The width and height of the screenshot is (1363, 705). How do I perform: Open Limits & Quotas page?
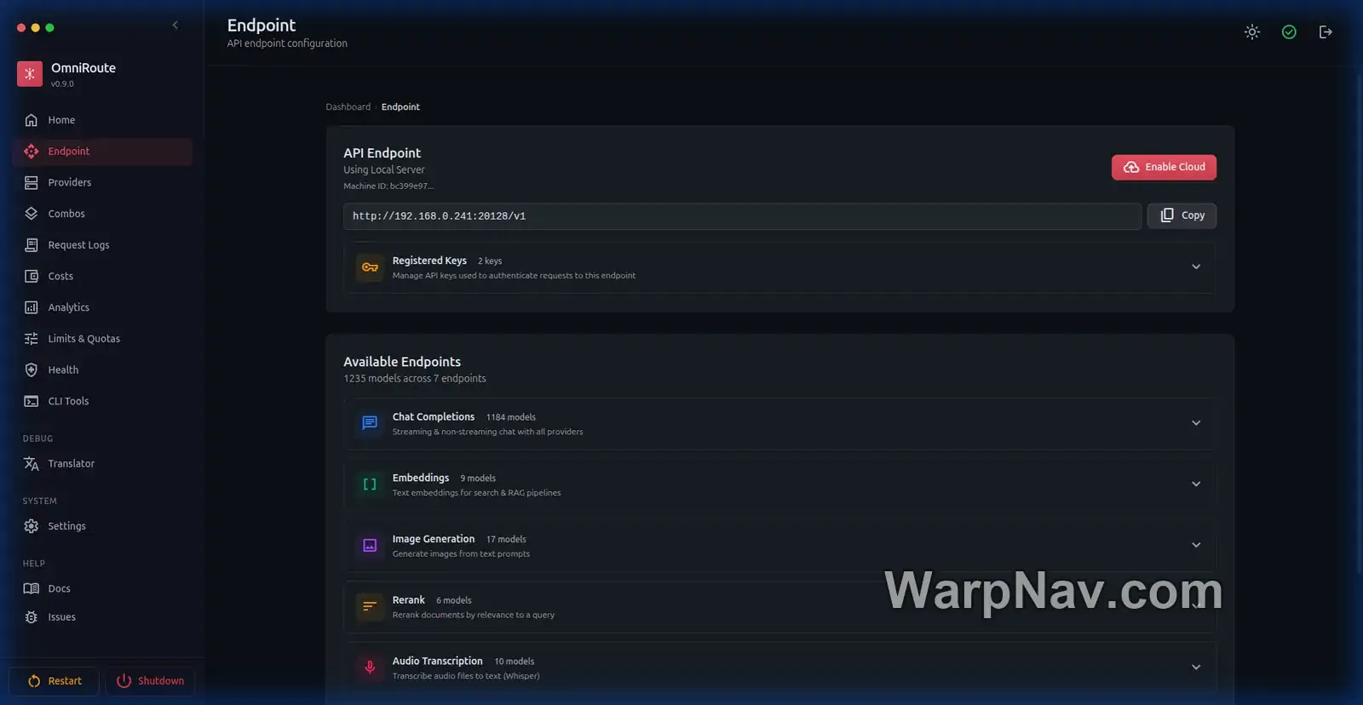click(x=102, y=339)
